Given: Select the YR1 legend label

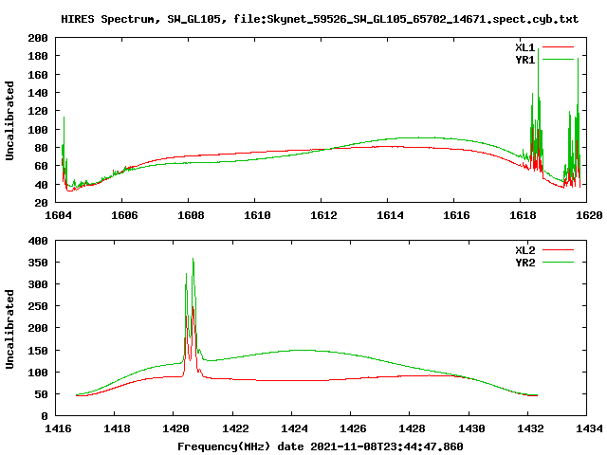Looking at the screenshot, I should point(524,60).
